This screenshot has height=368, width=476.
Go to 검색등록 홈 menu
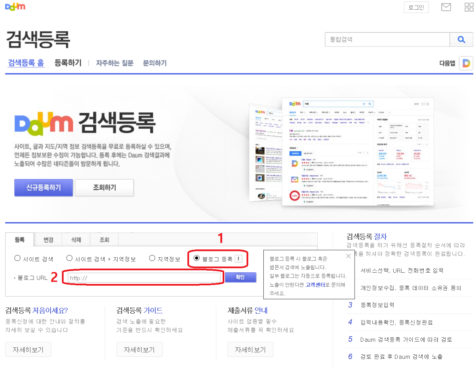[x=26, y=63]
